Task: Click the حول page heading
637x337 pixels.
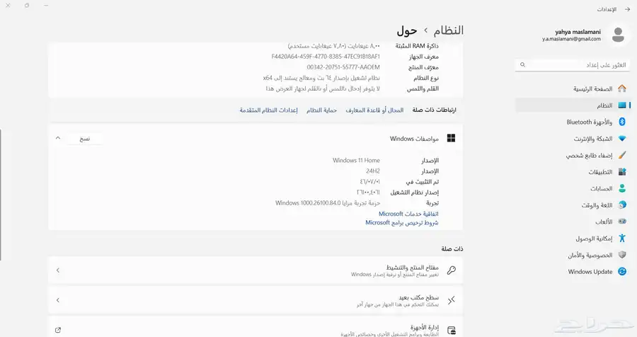Action: (407, 30)
